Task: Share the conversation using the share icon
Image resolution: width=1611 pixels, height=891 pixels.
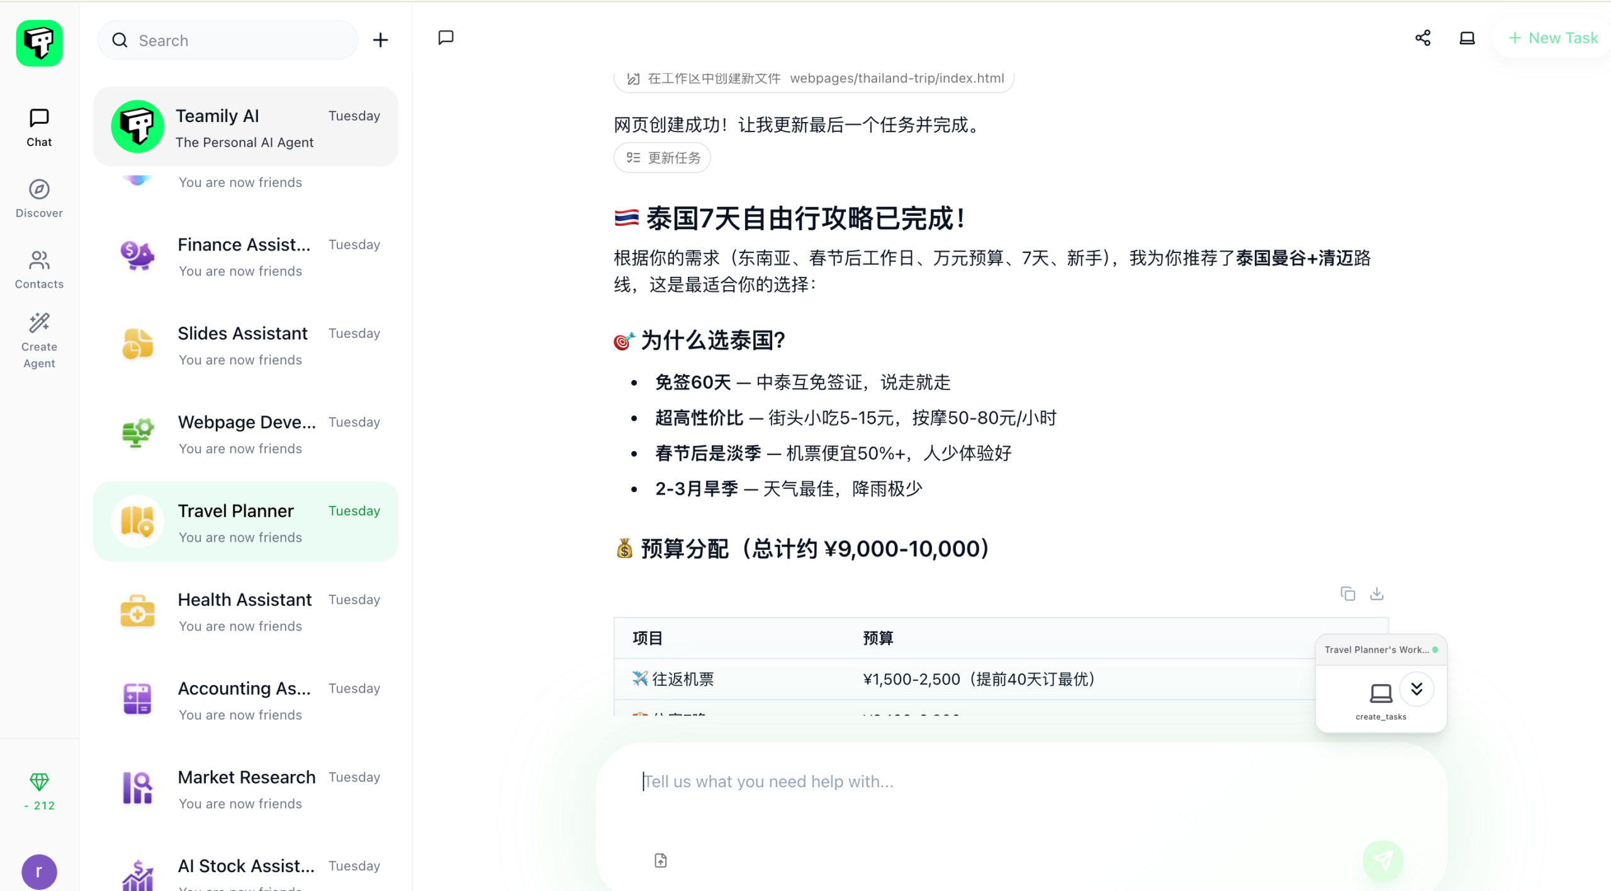Action: pyautogui.click(x=1423, y=38)
